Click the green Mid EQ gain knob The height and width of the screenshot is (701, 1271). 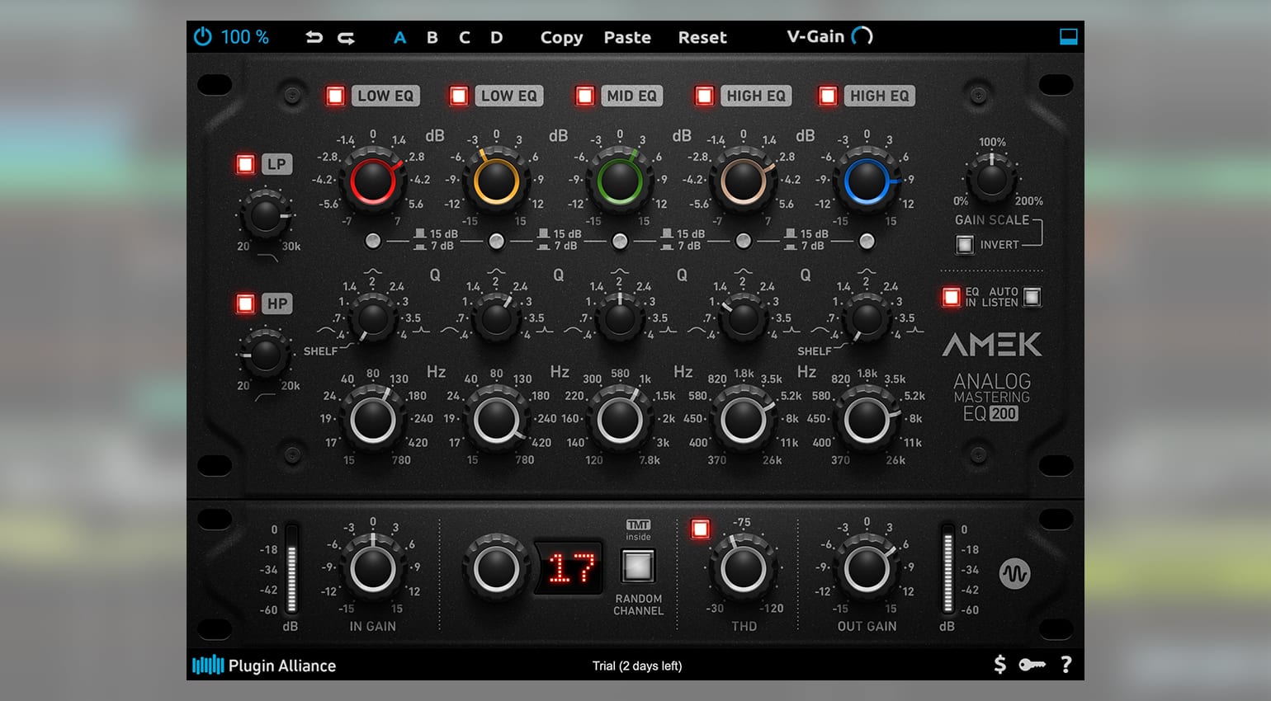point(620,181)
